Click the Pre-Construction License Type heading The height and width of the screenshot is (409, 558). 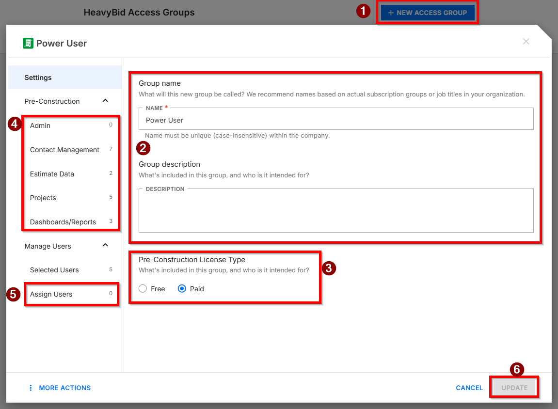(192, 260)
